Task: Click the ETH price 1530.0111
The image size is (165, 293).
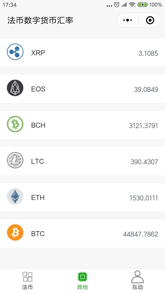Action: pyautogui.click(x=144, y=198)
